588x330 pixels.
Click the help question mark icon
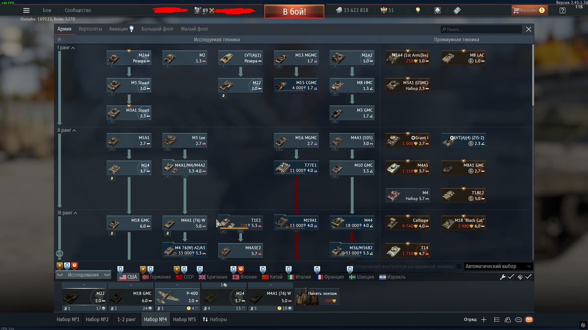(562, 11)
